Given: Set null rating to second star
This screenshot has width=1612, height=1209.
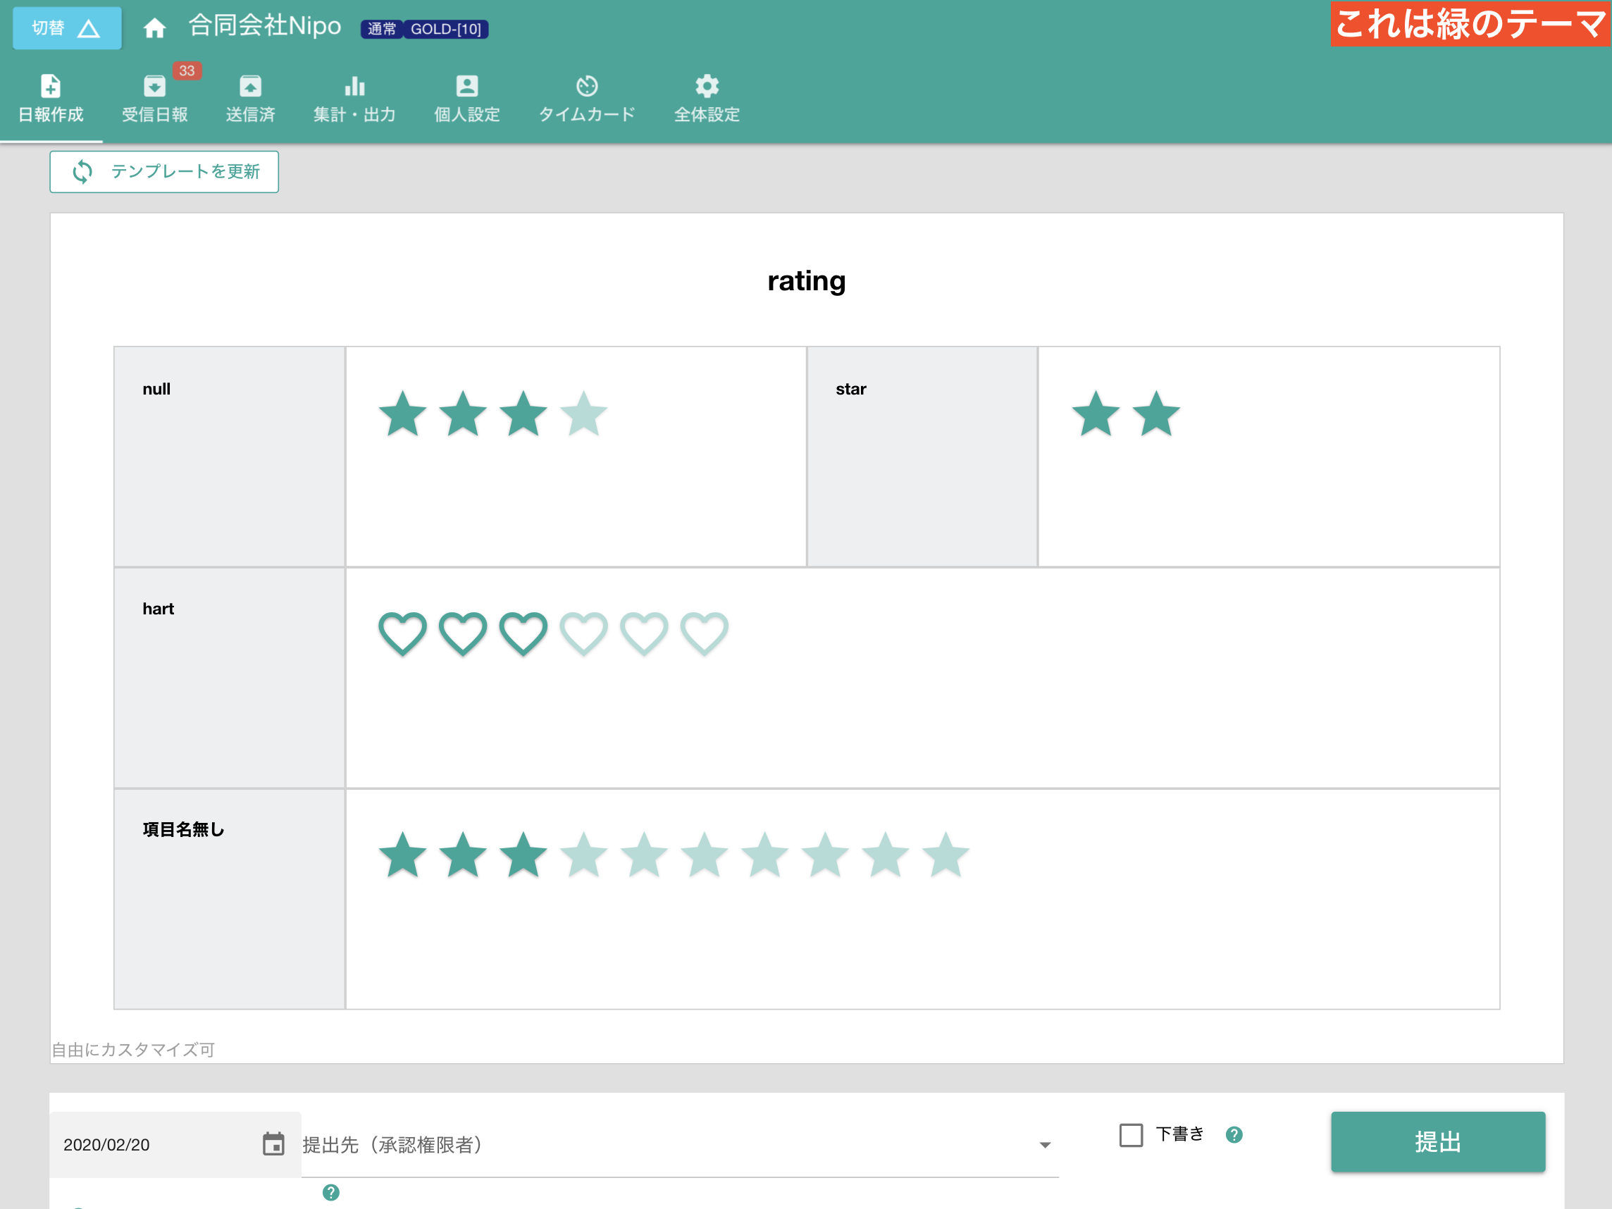Looking at the screenshot, I should pos(463,414).
